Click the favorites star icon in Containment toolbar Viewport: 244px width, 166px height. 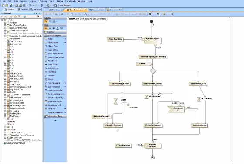[15, 17]
